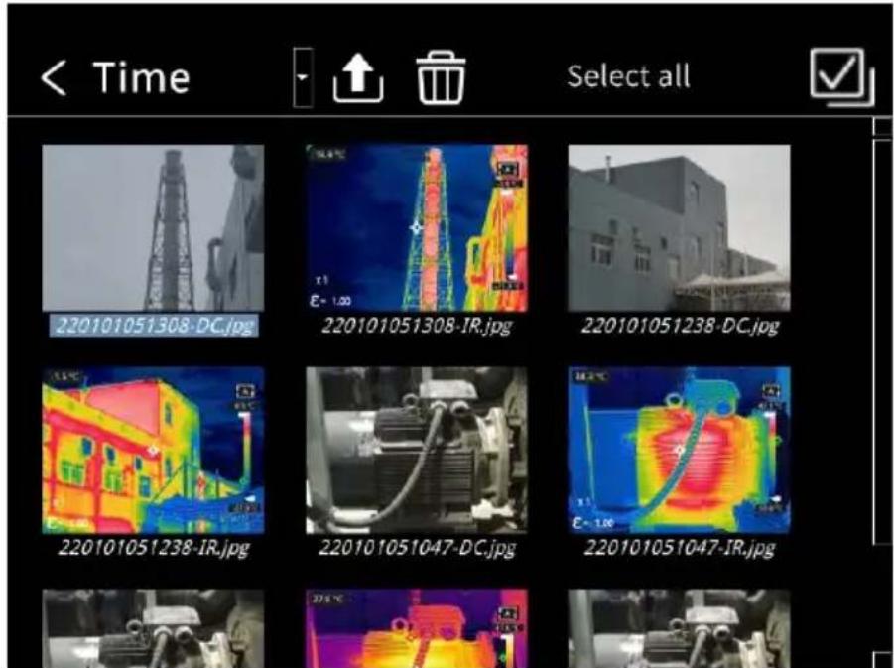Toggle the Select all checkbox
This screenshot has height=668, width=894.
[841, 76]
